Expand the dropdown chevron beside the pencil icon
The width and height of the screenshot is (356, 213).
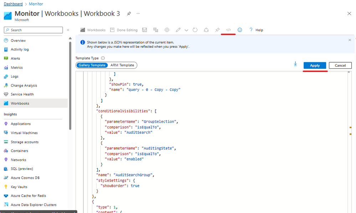pyautogui.click(x=186, y=30)
